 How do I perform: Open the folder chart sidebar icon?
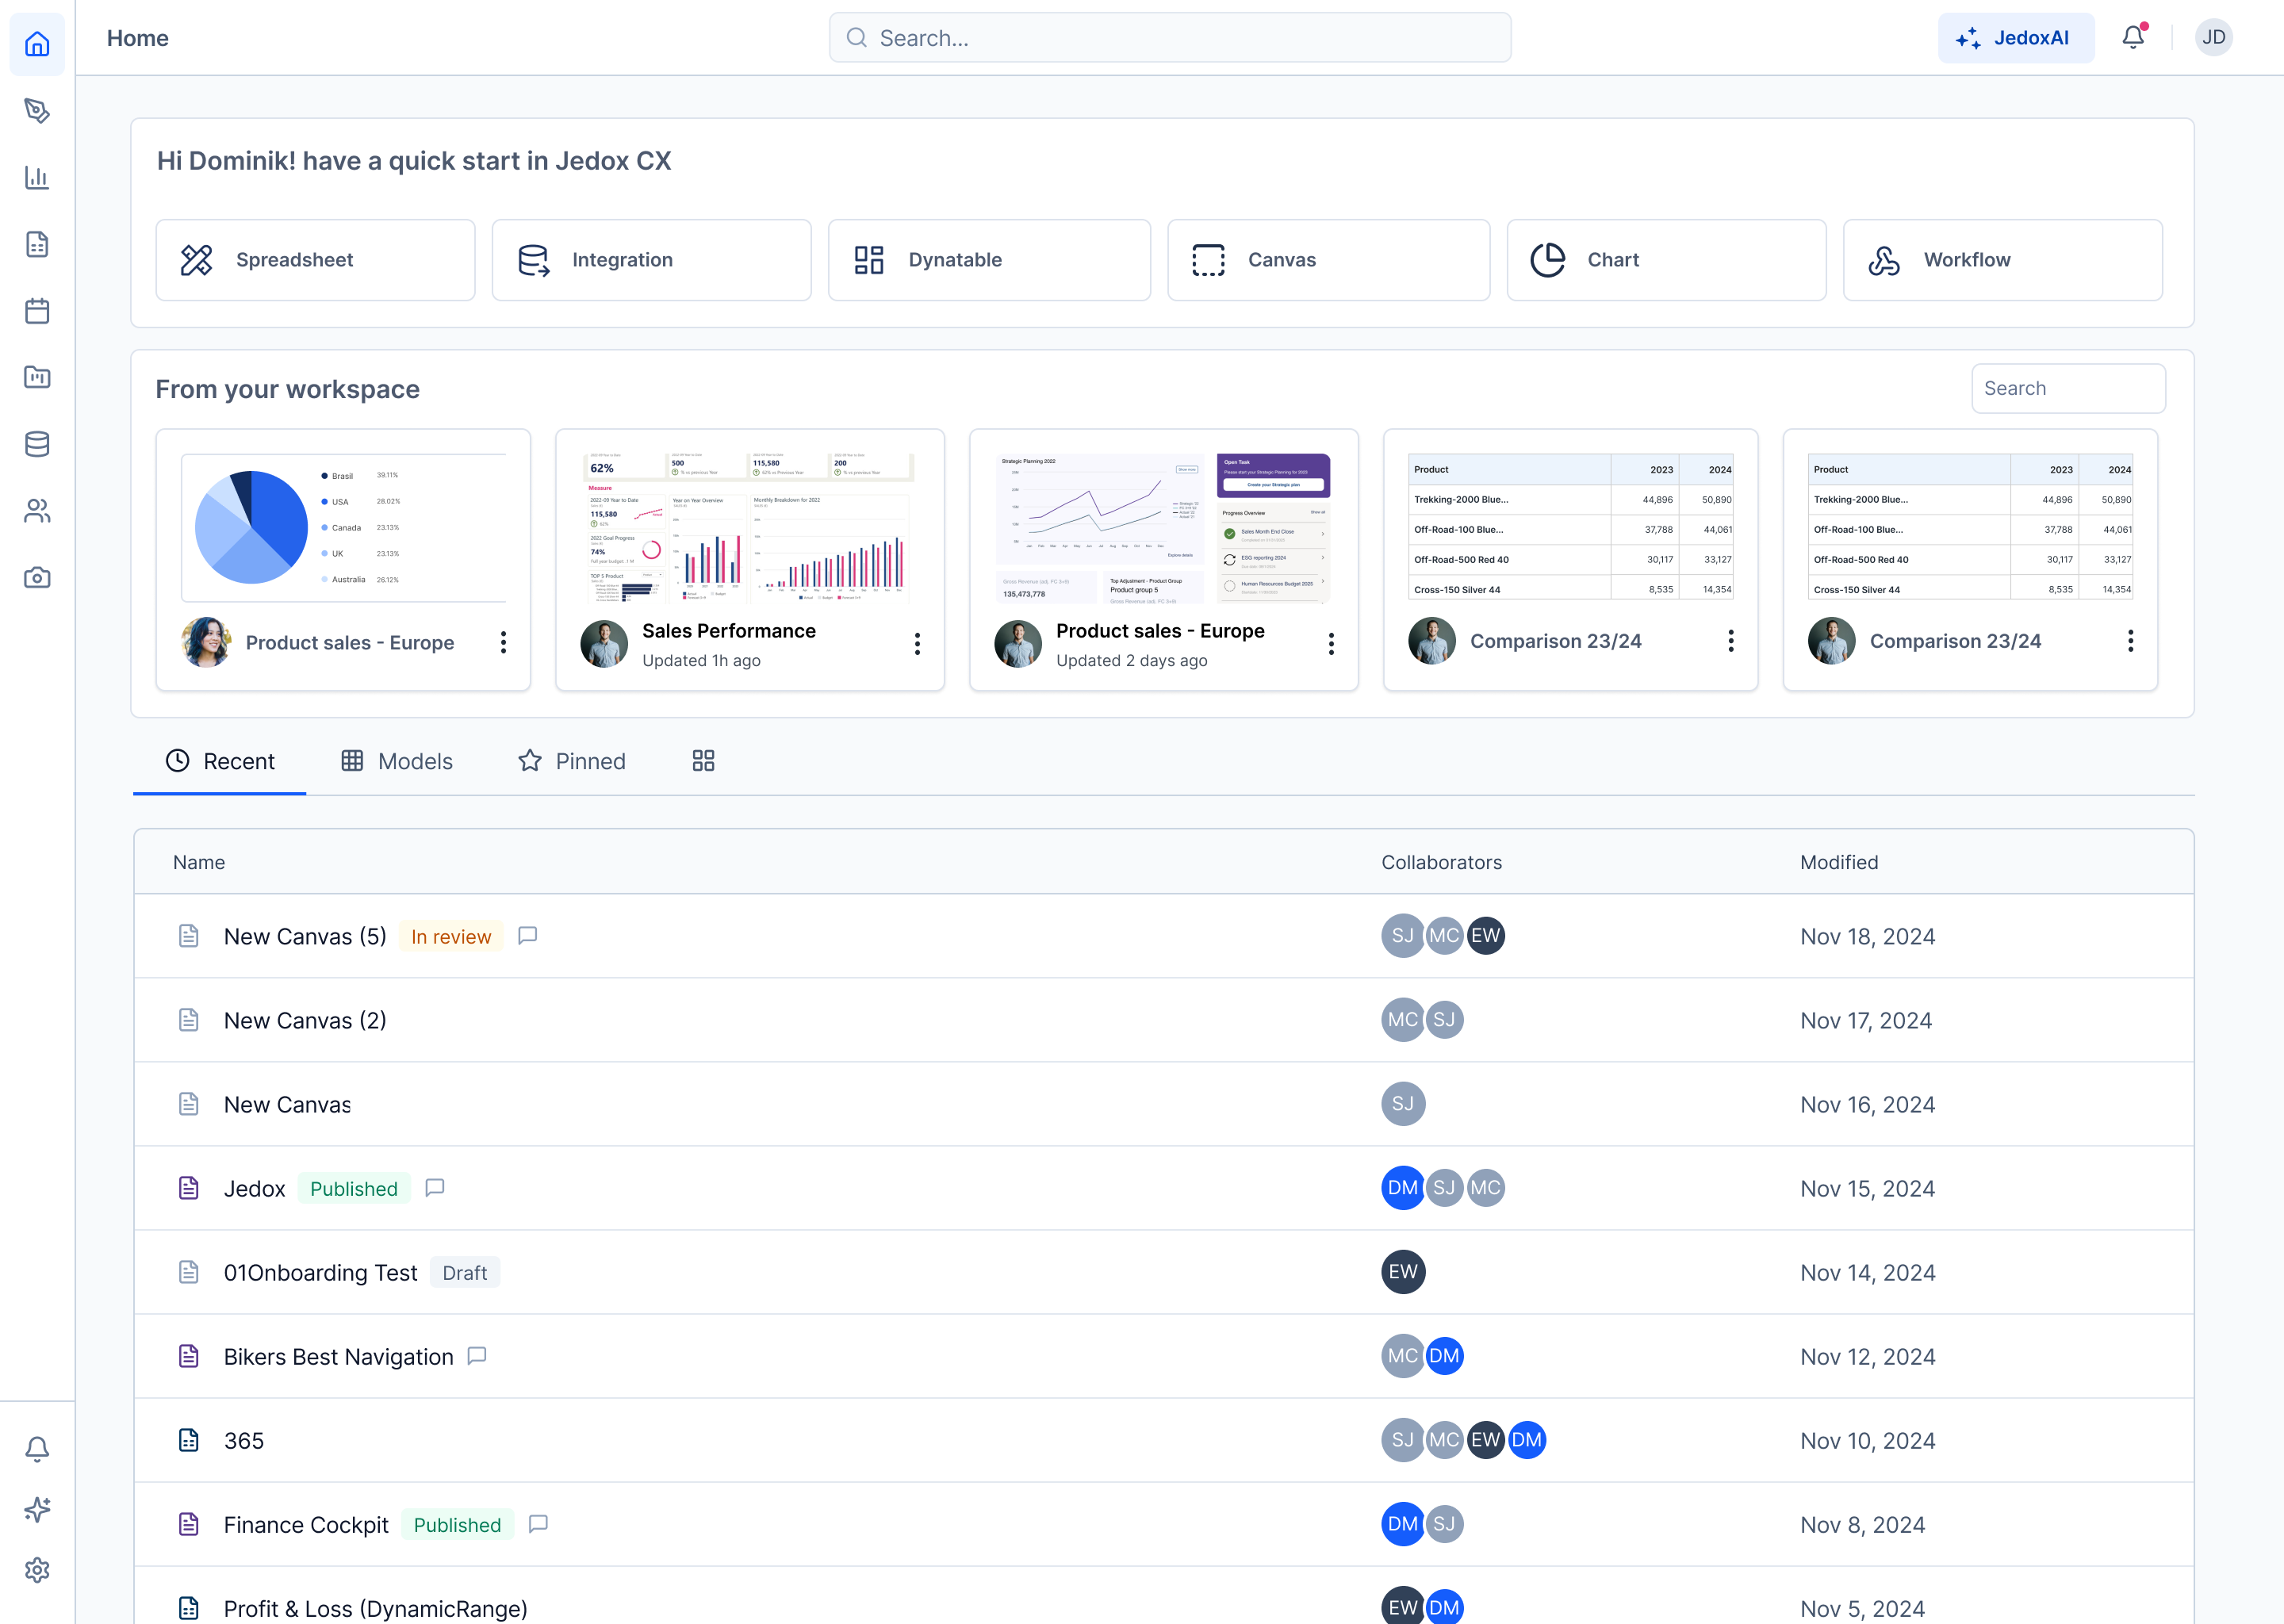pos(37,377)
